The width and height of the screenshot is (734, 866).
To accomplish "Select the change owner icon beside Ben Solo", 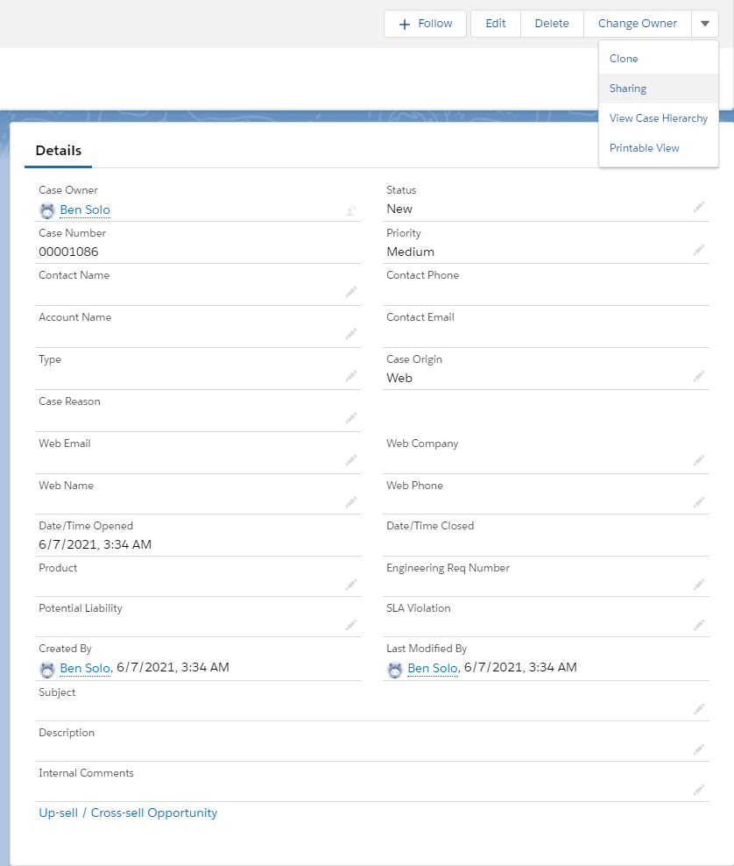I will coord(351,209).
